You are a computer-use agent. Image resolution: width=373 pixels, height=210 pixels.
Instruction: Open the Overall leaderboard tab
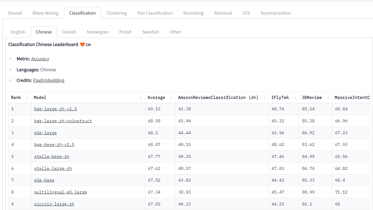tap(15, 13)
